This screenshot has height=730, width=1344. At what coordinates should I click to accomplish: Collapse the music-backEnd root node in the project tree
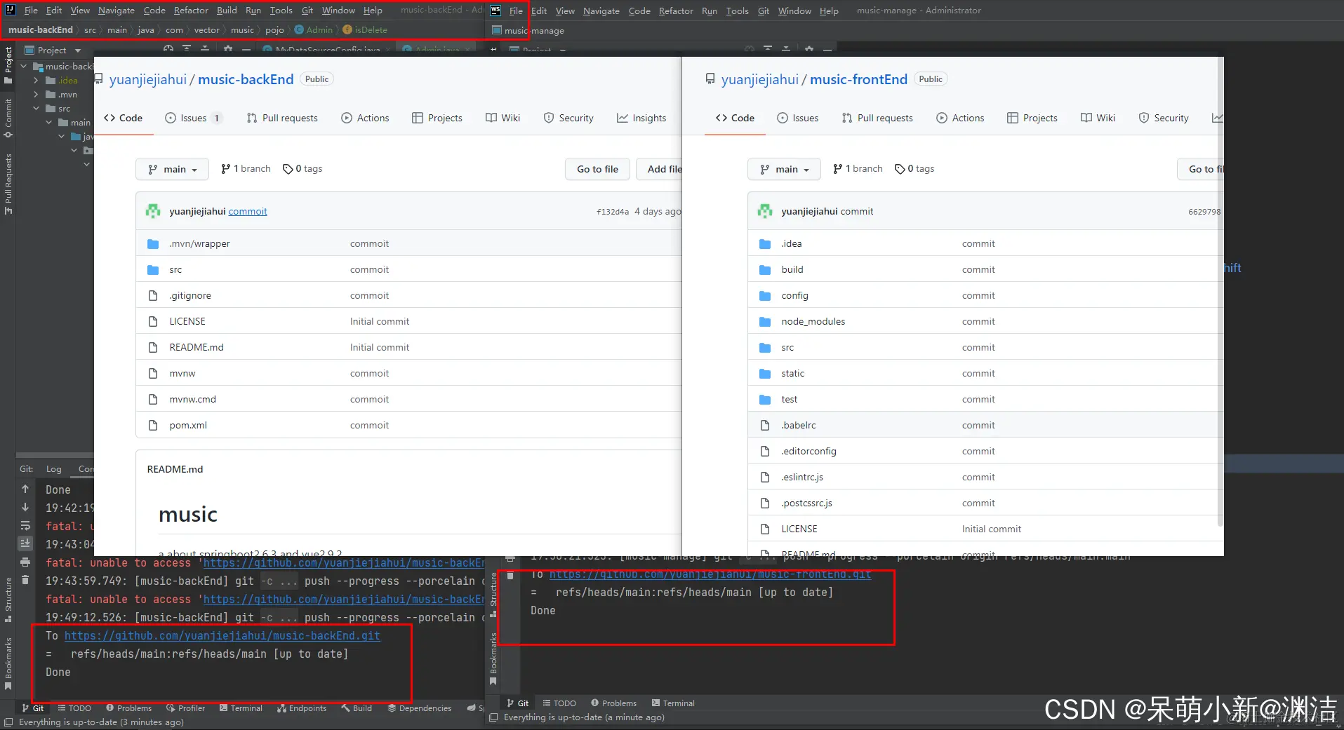click(24, 67)
